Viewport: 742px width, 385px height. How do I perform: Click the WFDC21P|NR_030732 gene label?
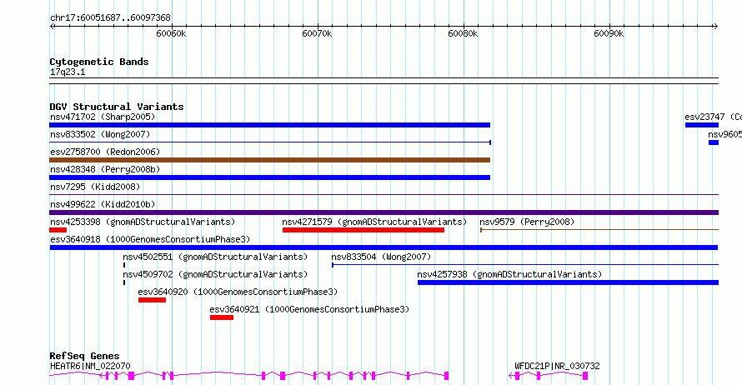point(557,366)
